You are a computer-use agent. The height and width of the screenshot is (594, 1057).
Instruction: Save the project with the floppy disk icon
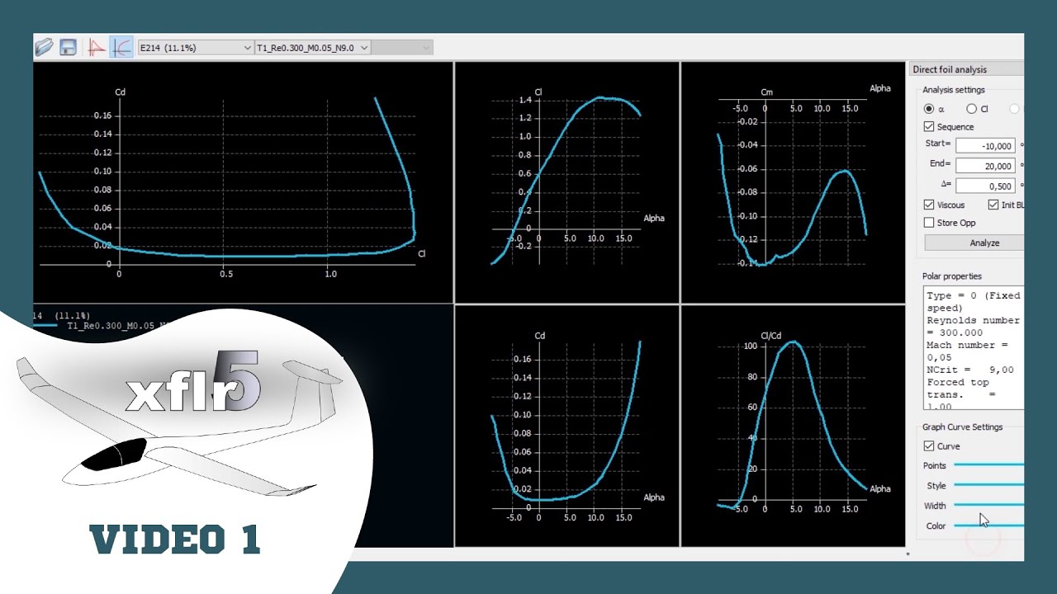click(68, 48)
